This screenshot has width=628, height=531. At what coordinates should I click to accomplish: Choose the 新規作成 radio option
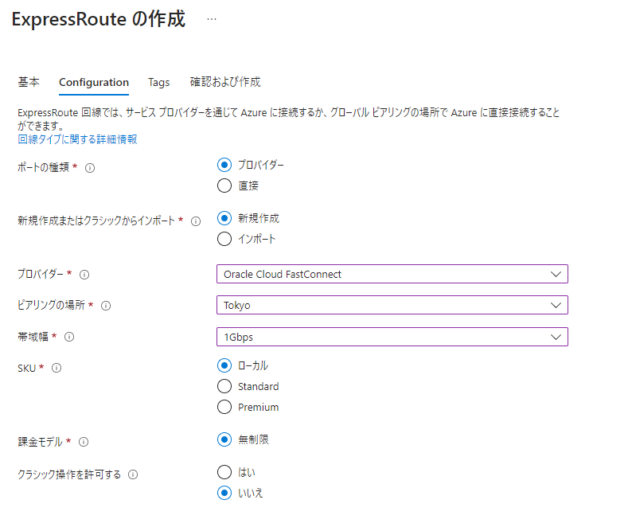click(x=224, y=218)
